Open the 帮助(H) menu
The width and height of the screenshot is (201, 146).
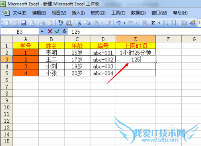point(180,13)
